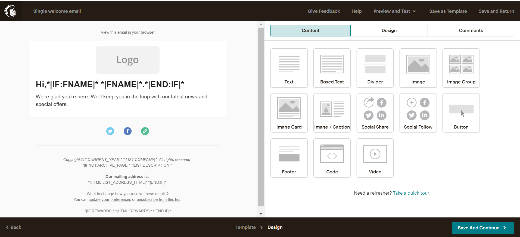Pick the Image Group block
Viewport: 520px width, 237px height.
[461, 68]
